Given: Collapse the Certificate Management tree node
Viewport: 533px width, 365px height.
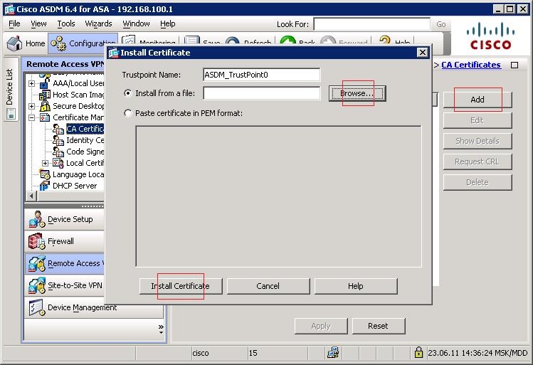Looking at the screenshot, I should click(31, 118).
